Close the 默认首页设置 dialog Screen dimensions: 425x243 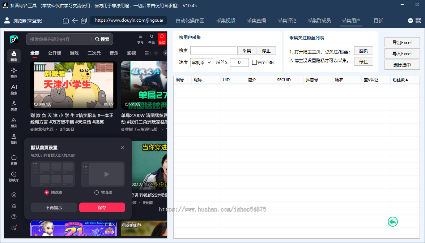(123, 147)
